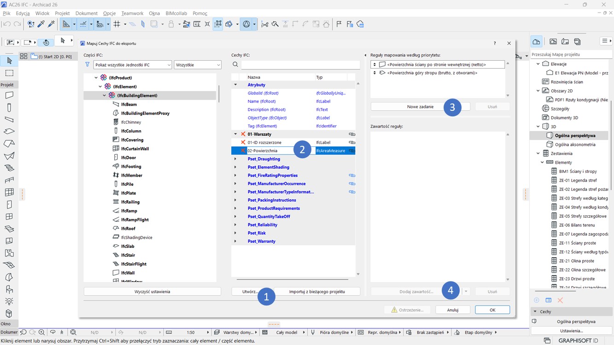
Task: Click the help question mark in dialog
Action: pos(495,43)
